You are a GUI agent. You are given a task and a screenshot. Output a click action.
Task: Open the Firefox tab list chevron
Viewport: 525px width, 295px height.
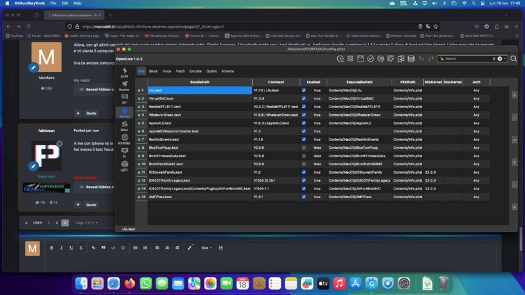point(506,15)
